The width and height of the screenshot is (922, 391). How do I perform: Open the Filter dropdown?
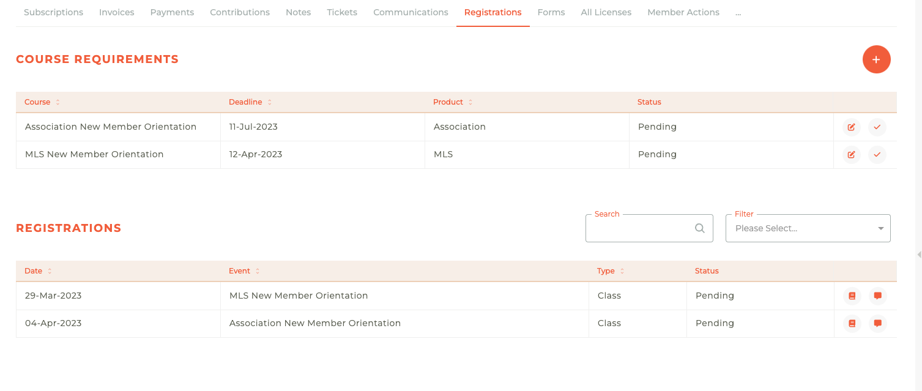point(808,228)
